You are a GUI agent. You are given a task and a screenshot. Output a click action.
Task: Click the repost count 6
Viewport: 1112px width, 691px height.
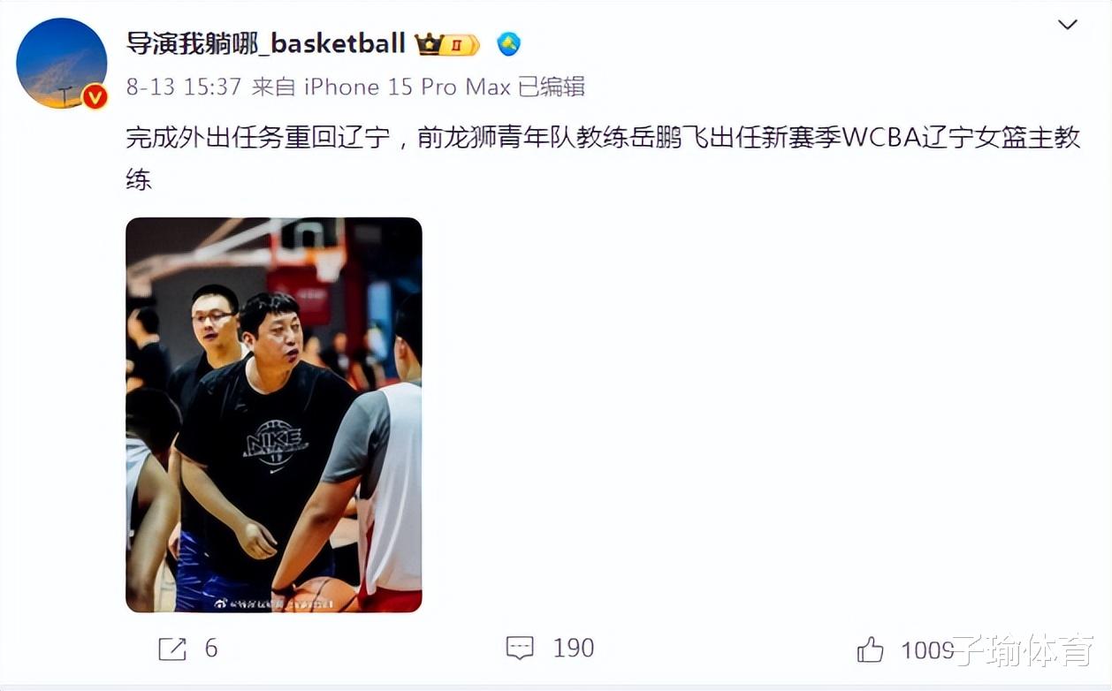(211, 649)
